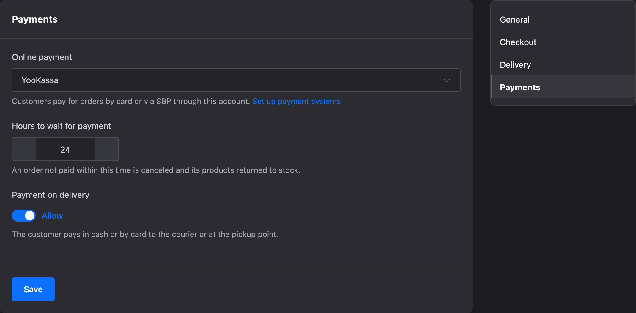The height and width of the screenshot is (313, 636).
Task: Increase hours with the plus button
Action: pyautogui.click(x=107, y=149)
